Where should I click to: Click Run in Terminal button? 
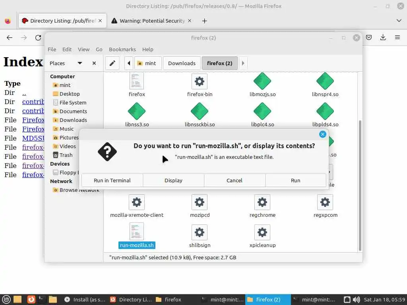coord(112,180)
